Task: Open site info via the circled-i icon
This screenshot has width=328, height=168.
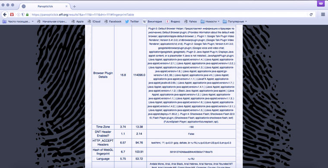Action: coord(19,15)
